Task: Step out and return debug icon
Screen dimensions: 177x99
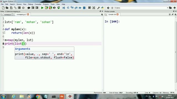Action: 76,8
